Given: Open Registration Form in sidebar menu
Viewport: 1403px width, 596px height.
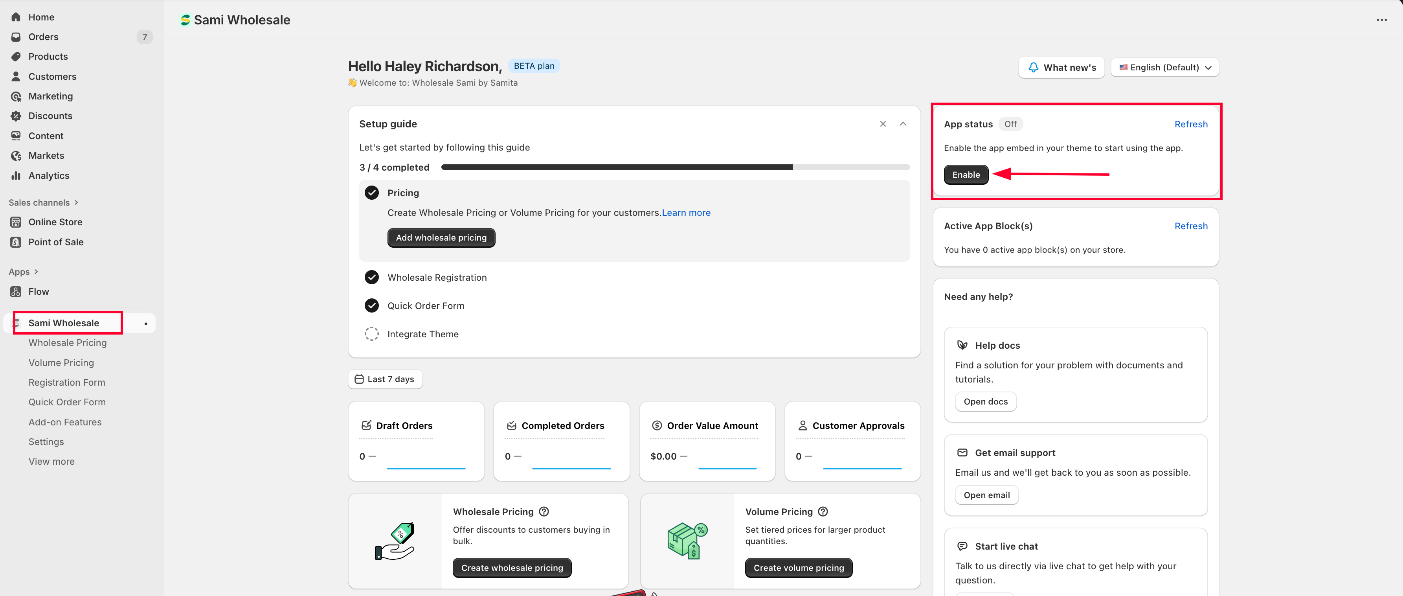Looking at the screenshot, I should pyautogui.click(x=66, y=383).
